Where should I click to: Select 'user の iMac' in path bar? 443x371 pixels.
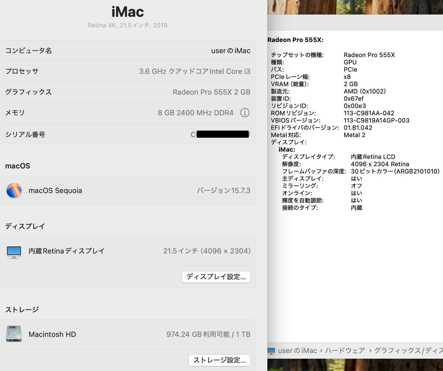(297, 350)
